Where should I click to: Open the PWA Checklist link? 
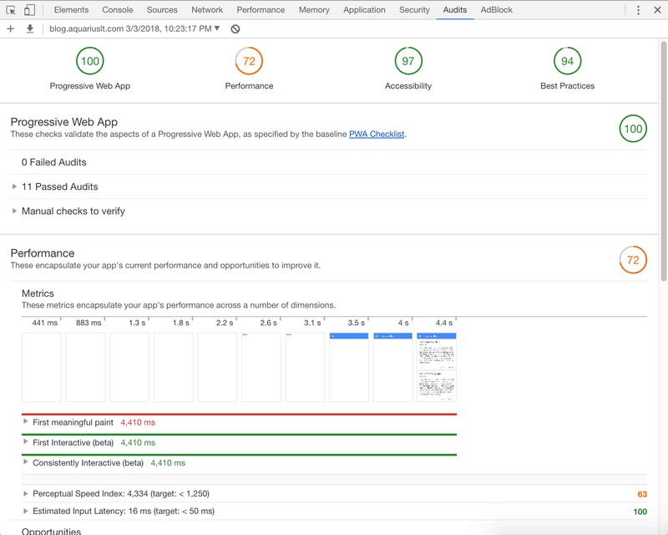click(377, 134)
